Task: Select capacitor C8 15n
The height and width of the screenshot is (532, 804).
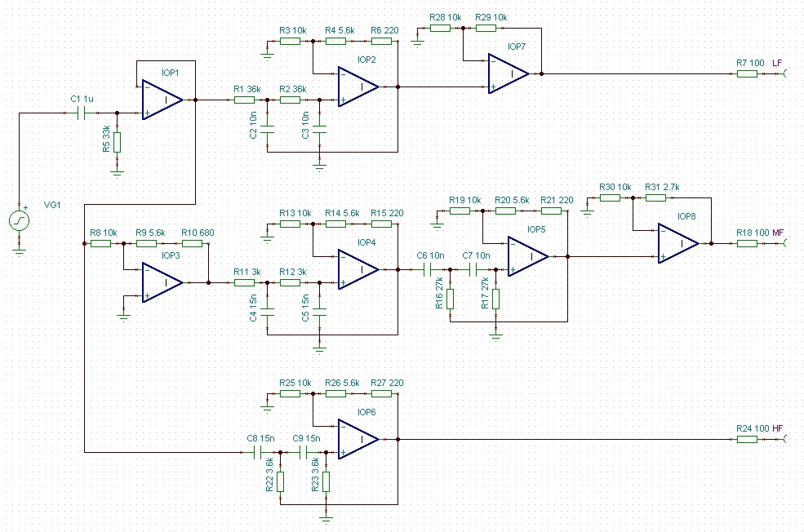Action: [258, 453]
